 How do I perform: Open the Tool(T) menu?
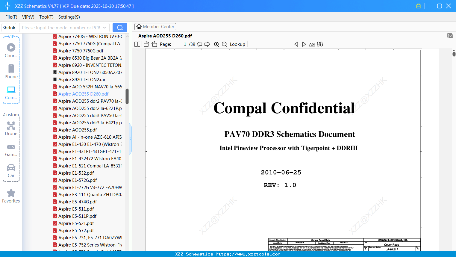tap(46, 17)
